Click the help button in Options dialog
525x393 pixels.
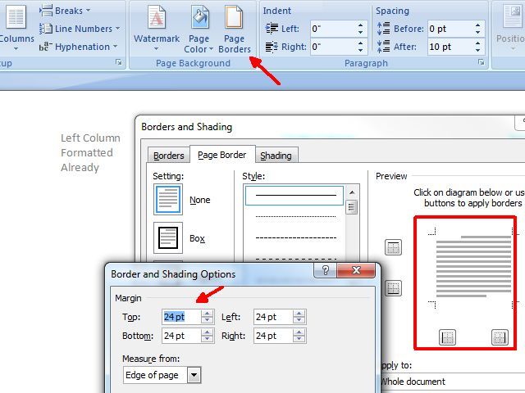coord(325,270)
